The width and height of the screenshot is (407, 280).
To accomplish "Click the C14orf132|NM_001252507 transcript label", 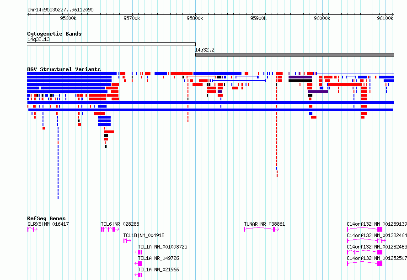I will coord(377,258).
